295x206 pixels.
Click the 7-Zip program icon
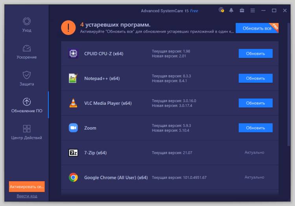pyautogui.click(x=73, y=153)
